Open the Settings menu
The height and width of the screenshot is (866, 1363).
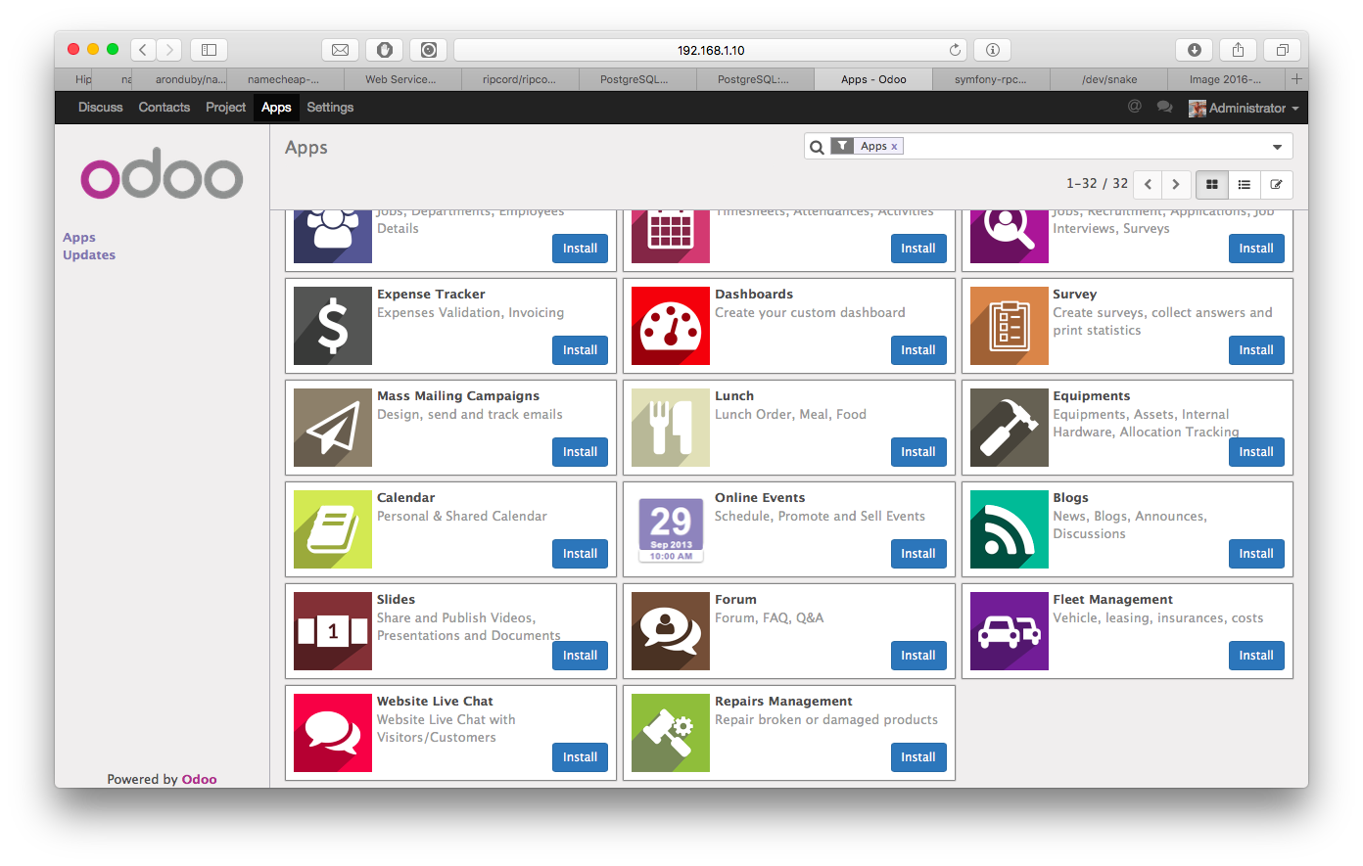[330, 108]
